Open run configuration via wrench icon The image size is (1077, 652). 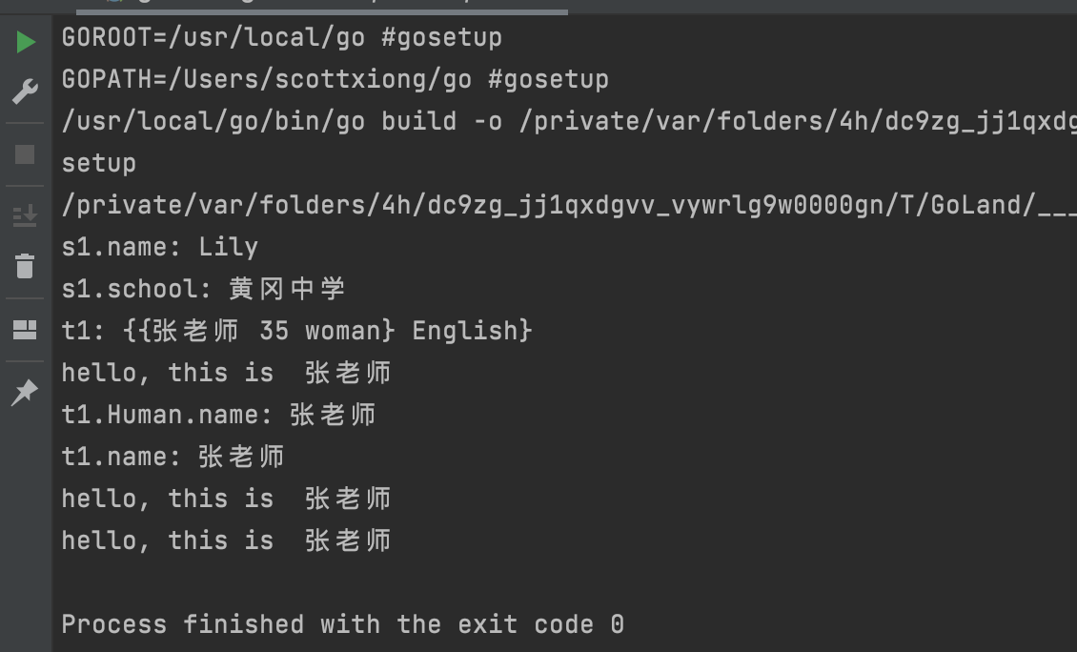[x=26, y=92]
